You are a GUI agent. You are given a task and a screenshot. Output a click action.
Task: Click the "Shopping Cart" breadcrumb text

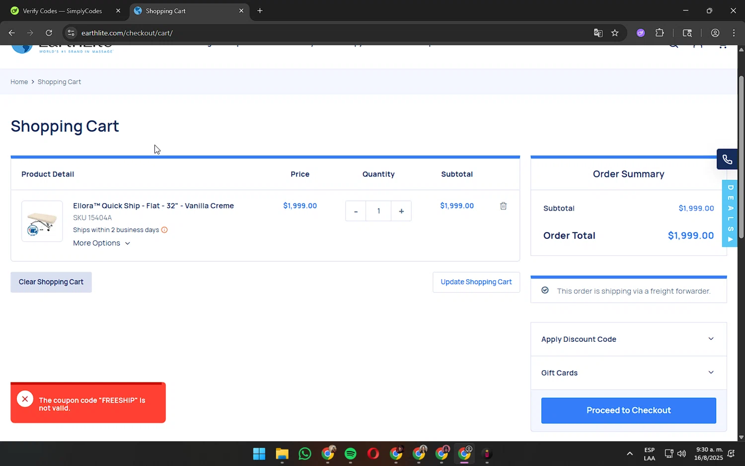(59, 82)
